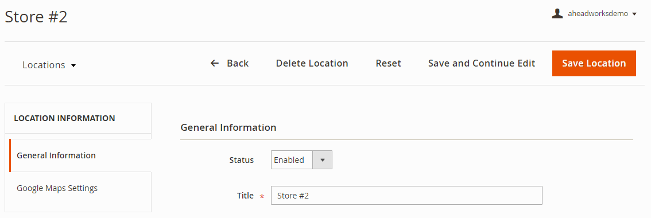
Task: Focus the Title input containing Store #2
Action: (x=406, y=195)
